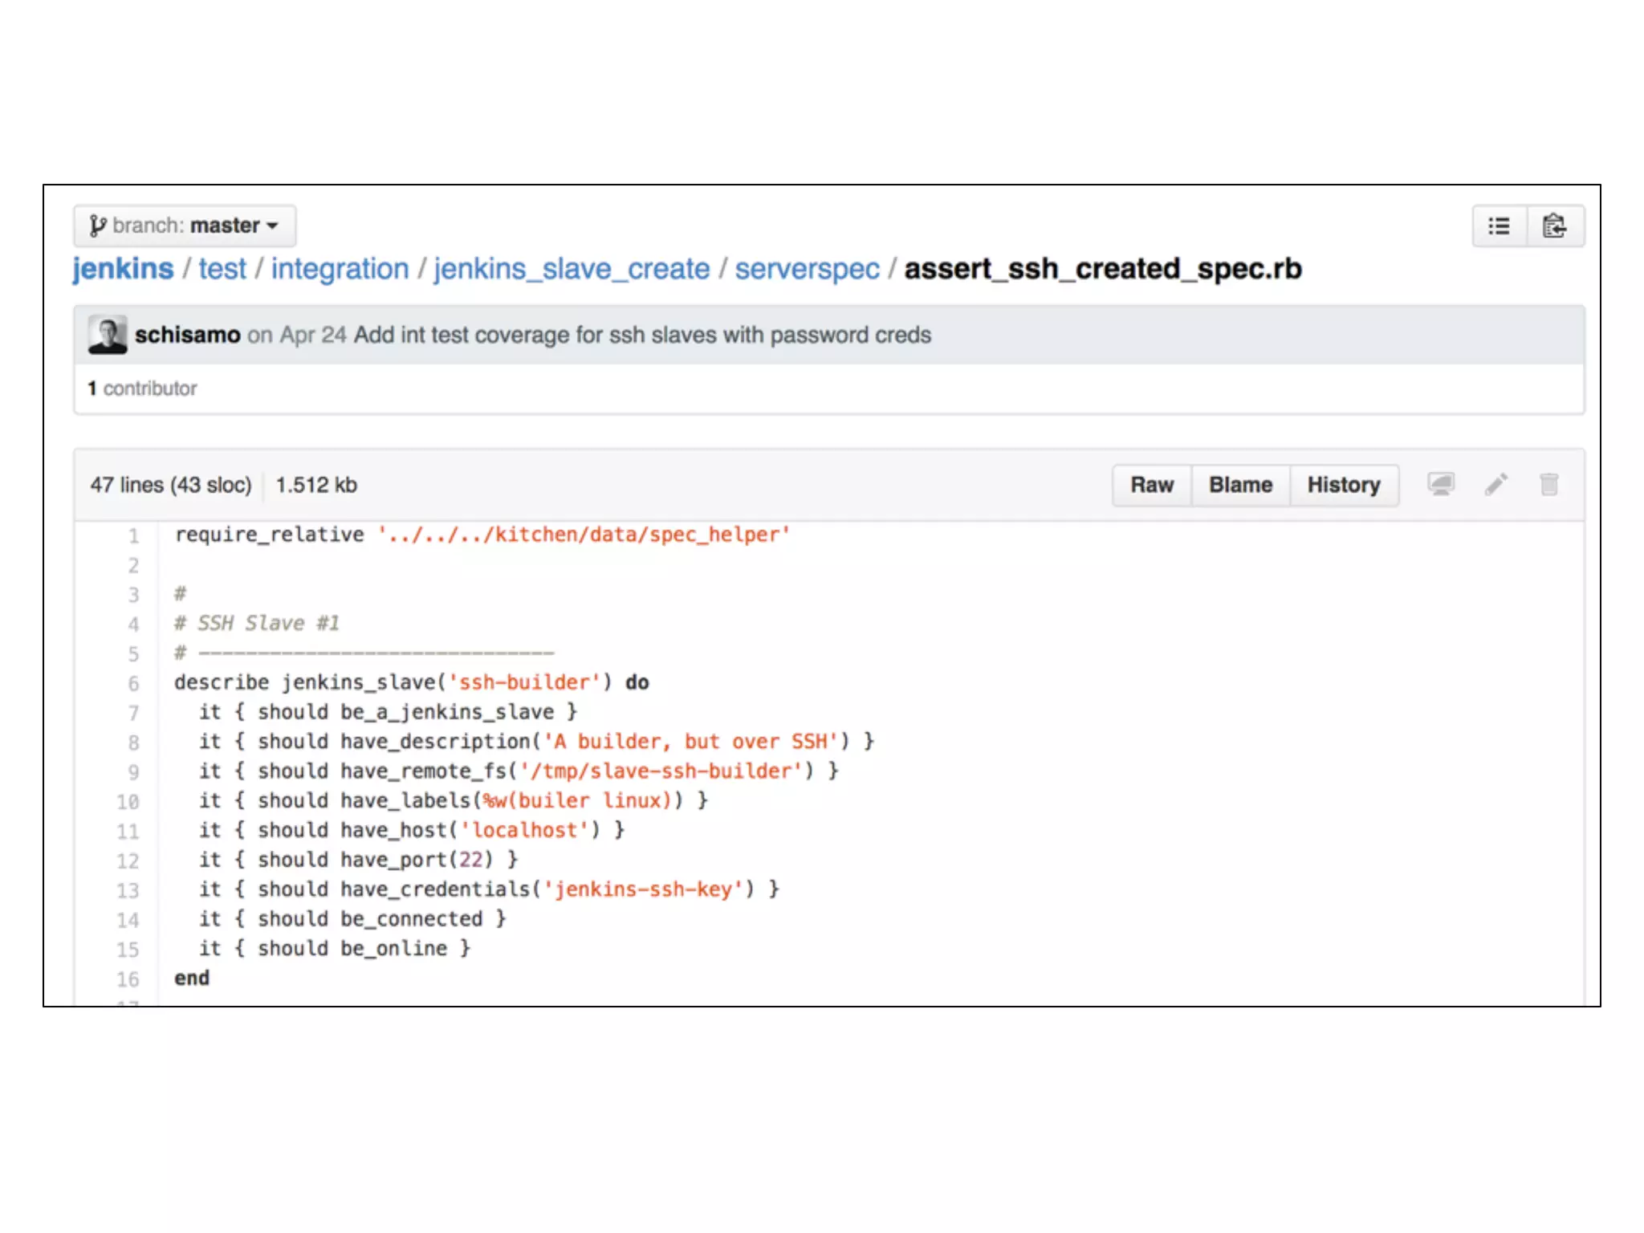Copy file path with clipboard icon
The width and height of the screenshot is (1644, 1233).
(x=1555, y=226)
